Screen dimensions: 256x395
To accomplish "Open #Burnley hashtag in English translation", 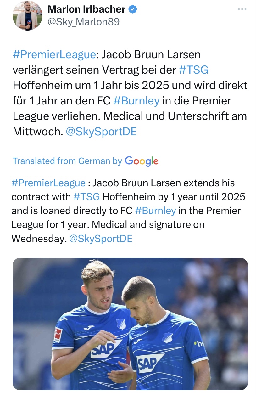I will tap(155, 211).
